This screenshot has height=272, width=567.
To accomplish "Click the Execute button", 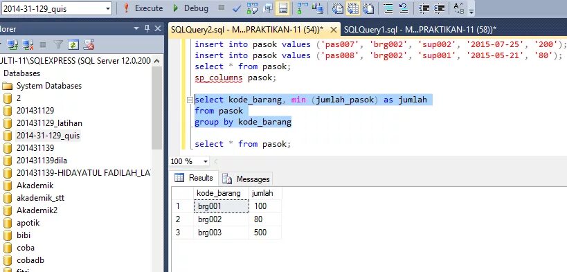I will pos(143,8).
